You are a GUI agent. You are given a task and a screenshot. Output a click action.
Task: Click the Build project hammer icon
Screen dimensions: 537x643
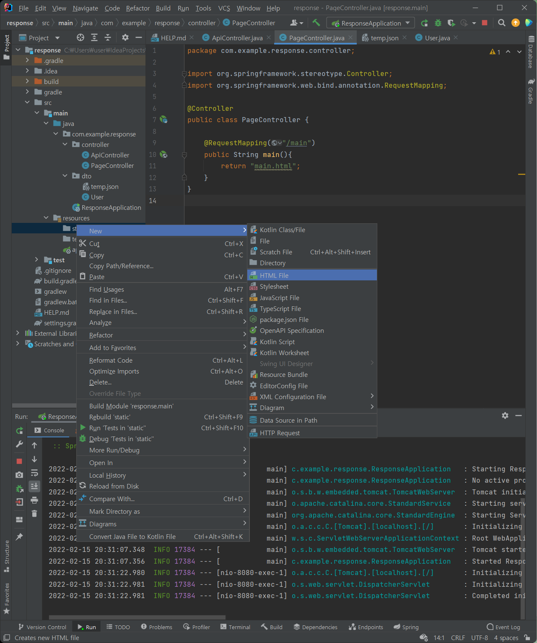(x=316, y=23)
